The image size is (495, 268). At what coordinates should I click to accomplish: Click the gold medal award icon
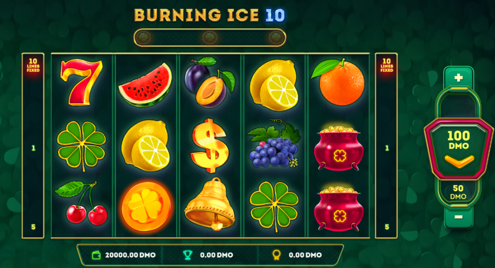coord(277,255)
